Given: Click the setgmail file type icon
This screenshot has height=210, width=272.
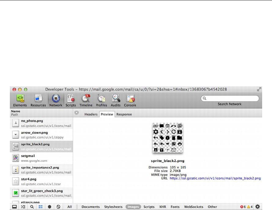Looking at the screenshot, I should 16,158.
